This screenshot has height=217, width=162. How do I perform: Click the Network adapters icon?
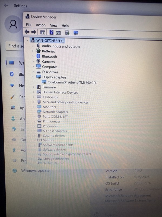(39, 111)
